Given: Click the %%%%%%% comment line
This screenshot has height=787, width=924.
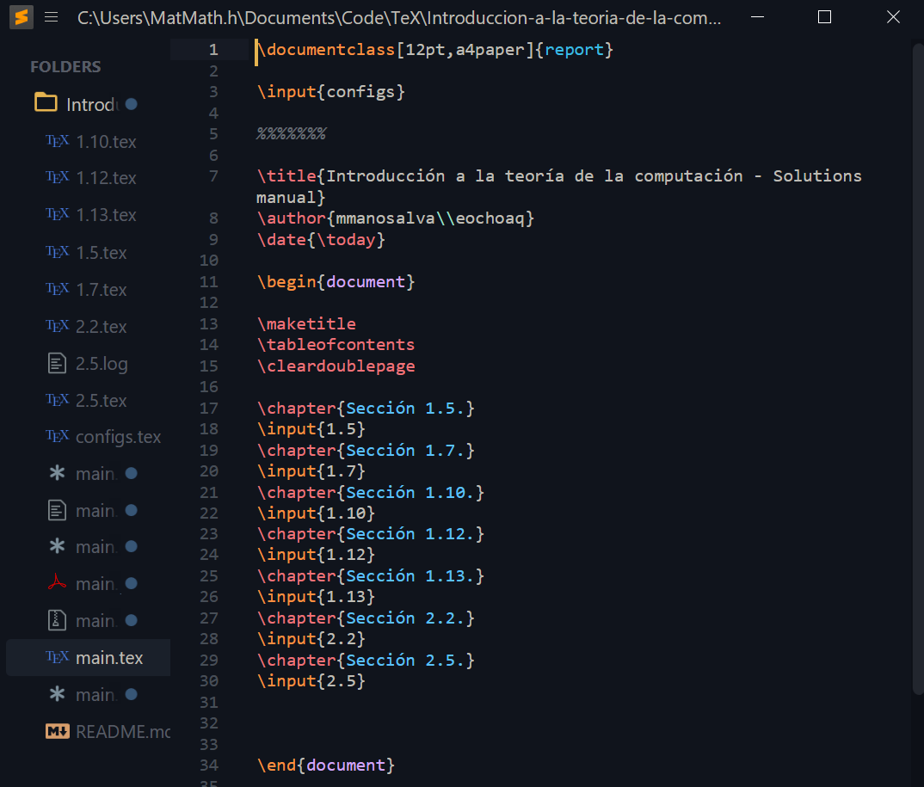Looking at the screenshot, I should (x=291, y=133).
